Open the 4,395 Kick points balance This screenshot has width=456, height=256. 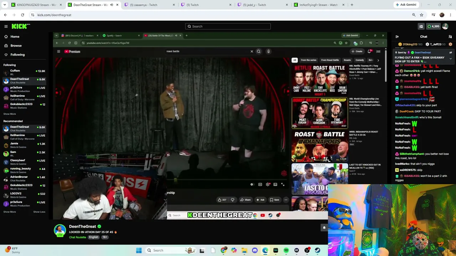433,26
